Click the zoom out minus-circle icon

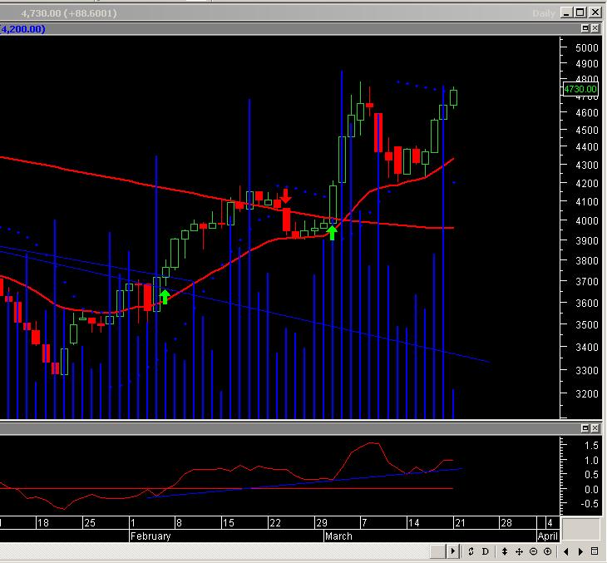[533, 551]
